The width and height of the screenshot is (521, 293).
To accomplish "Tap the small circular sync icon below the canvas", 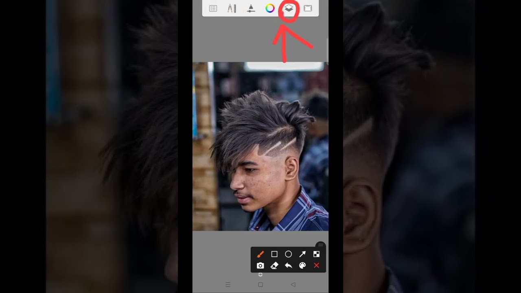I will pos(260,275).
